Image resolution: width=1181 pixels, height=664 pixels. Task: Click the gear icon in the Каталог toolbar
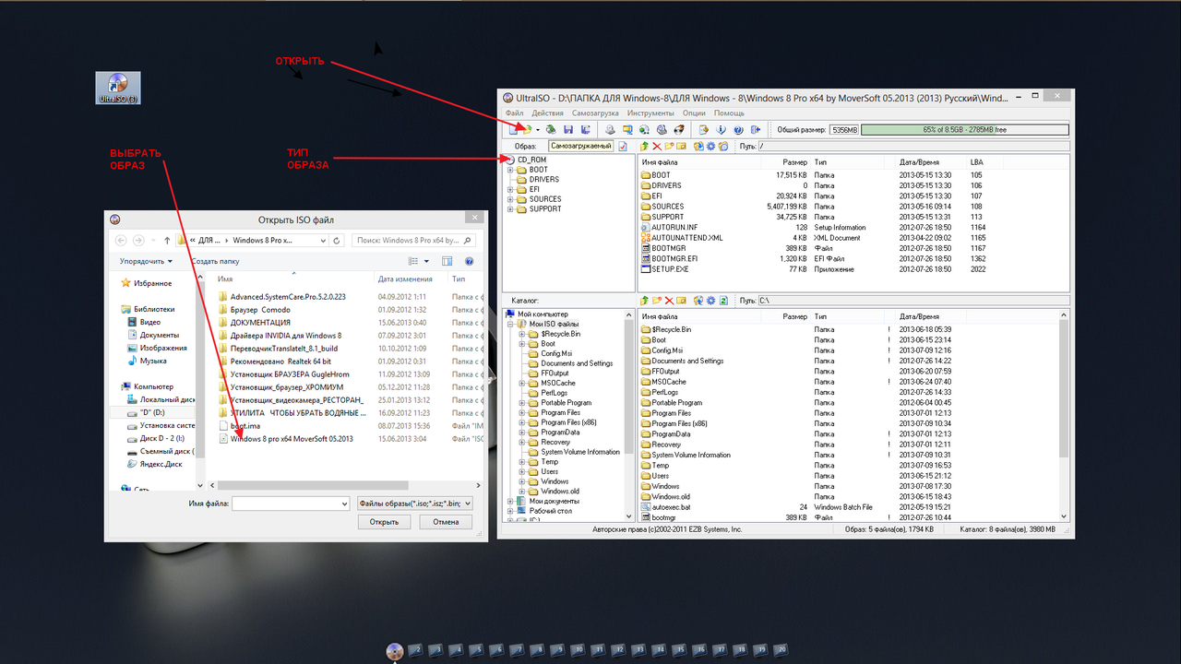point(711,301)
